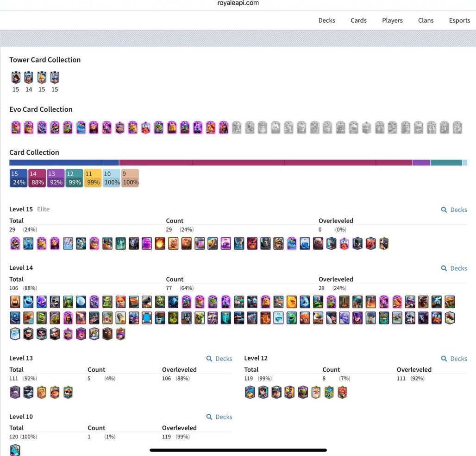The height and width of the screenshot is (456, 476).
Task: Select the first tower card icon
Action: point(16,78)
